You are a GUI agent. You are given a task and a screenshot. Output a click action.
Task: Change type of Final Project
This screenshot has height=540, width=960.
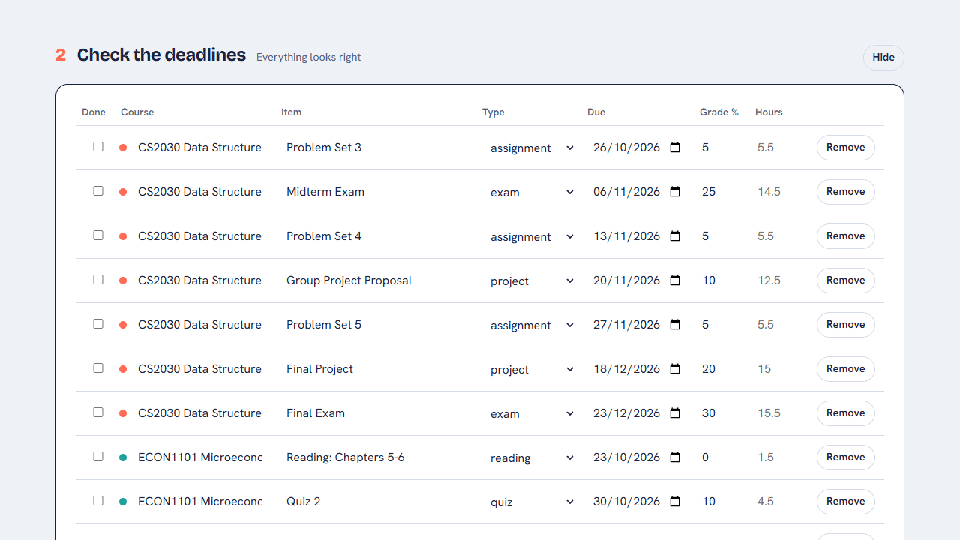coord(532,369)
